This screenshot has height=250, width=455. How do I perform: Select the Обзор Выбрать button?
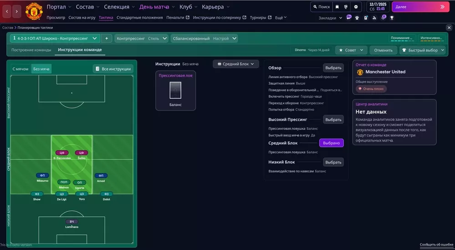[333, 67]
